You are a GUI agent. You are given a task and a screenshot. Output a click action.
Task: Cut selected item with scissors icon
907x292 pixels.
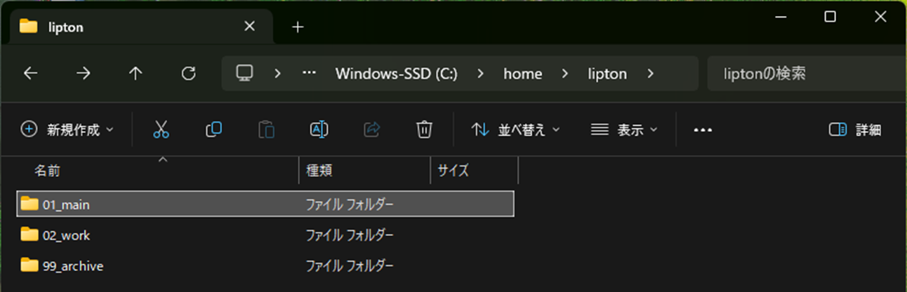coord(161,130)
